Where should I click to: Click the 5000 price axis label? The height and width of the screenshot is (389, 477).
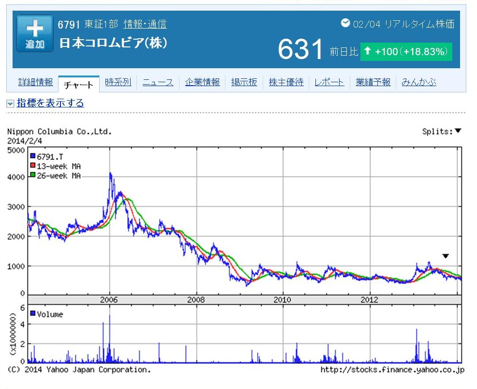(x=16, y=150)
